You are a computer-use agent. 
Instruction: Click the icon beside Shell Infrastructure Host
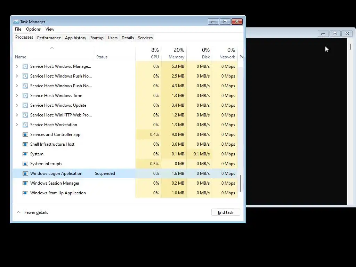[25, 144]
